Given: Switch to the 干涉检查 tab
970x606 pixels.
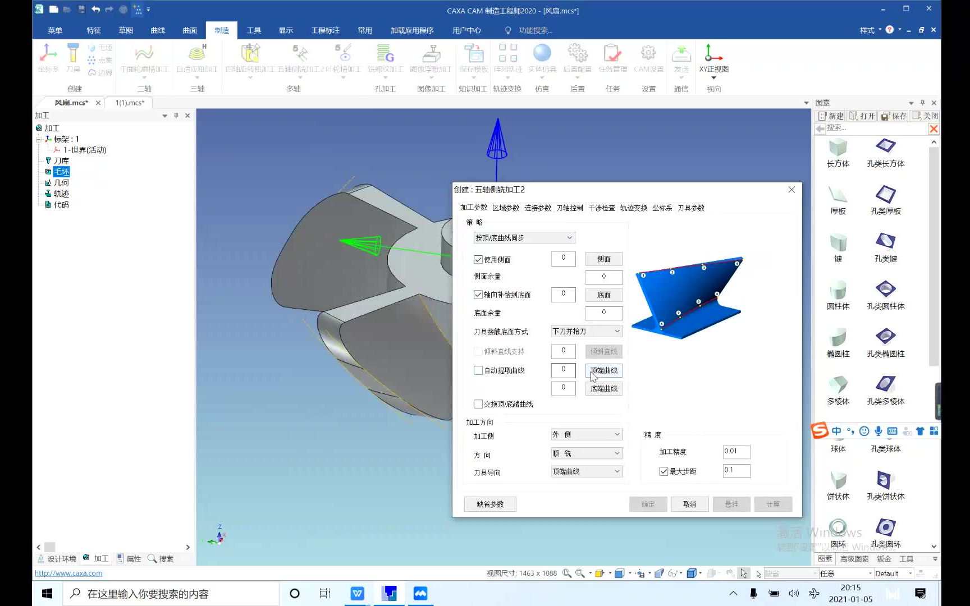Looking at the screenshot, I should click(602, 208).
